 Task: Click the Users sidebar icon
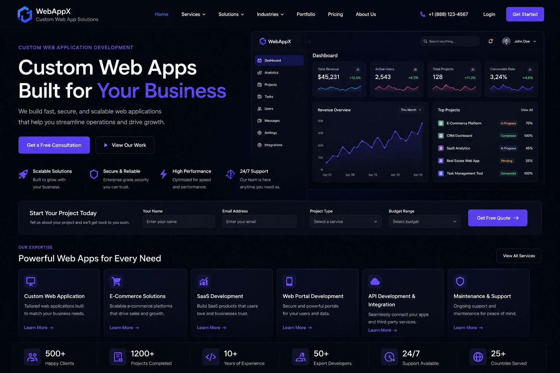(260, 109)
